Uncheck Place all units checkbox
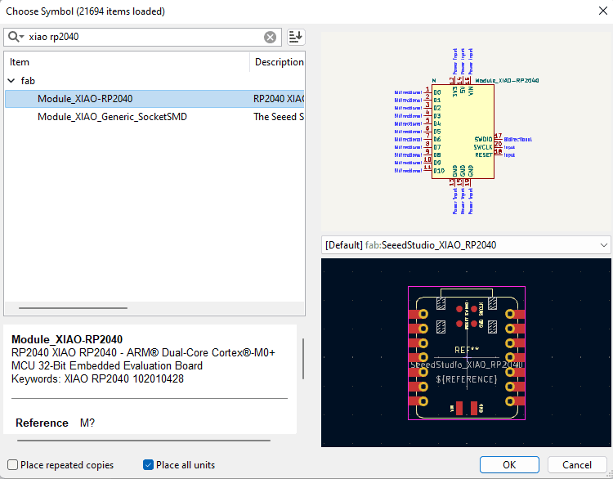The height and width of the screenshot is (479, 613). point(148,464)
